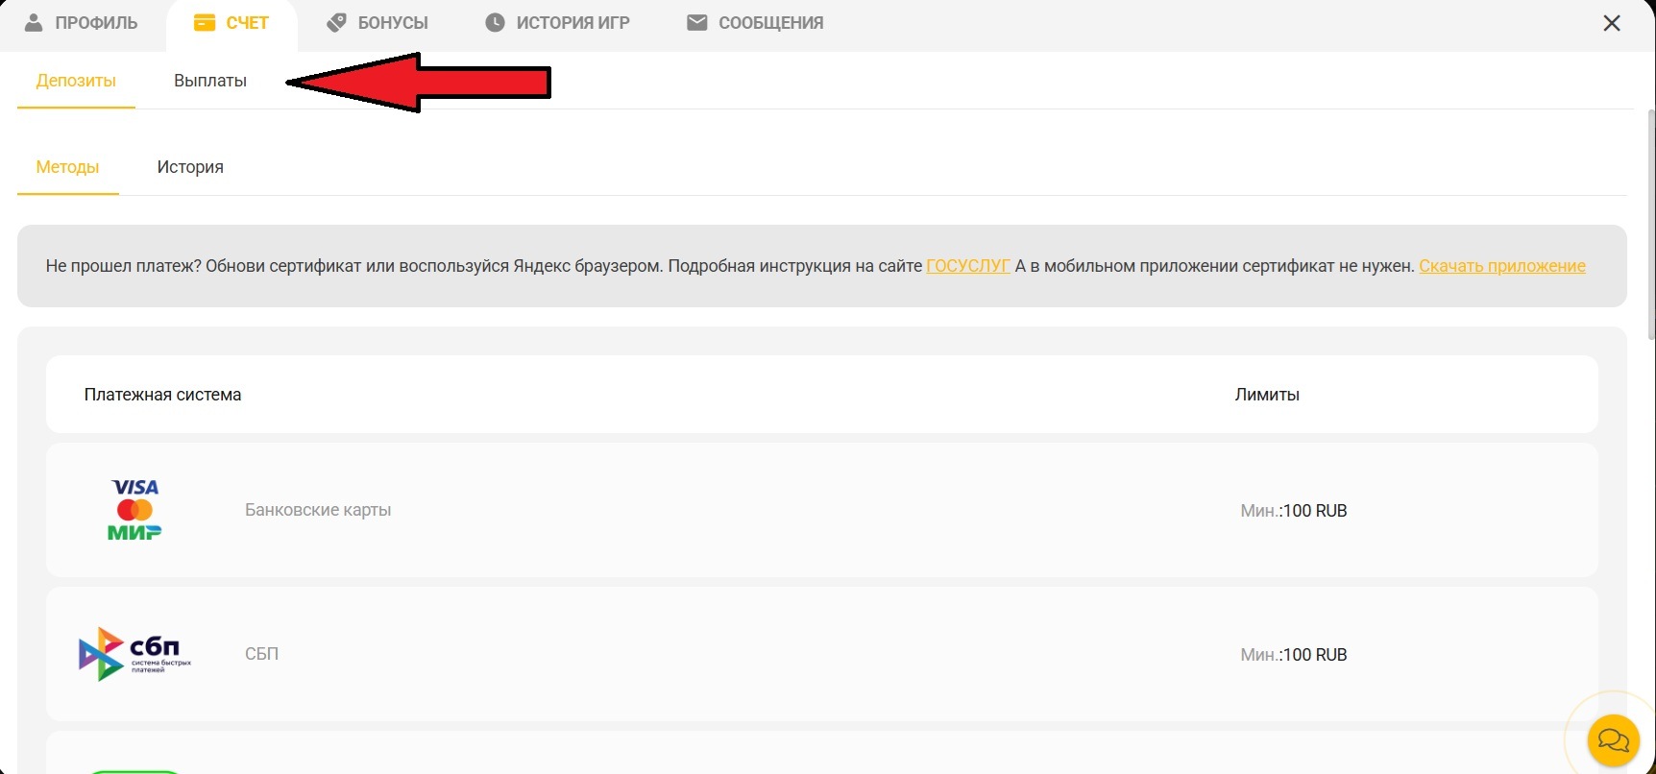Click the clock history icon
The height and width of the screenshot is (774, 1656).
(x=495, y=22)
